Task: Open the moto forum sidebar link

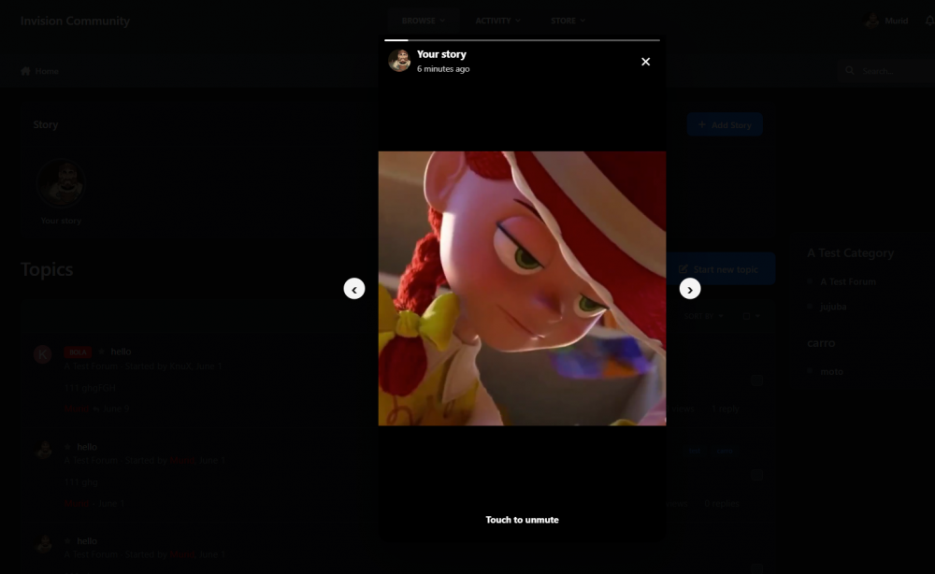Action: click(x=832, y=372)
